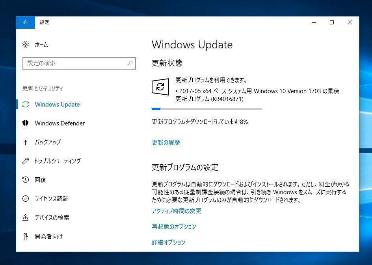Open 開発者向け settings page
372x265 pixels.
(x=48, y=236)
